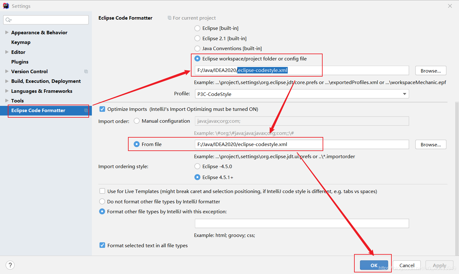Close the Settings dialog with X

450,6
